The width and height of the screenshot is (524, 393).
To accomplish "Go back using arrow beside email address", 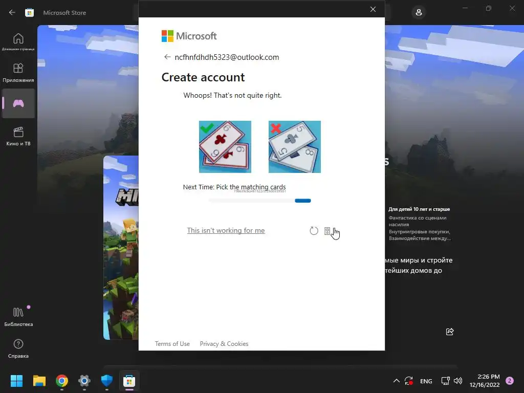I will tap(167, 57).
